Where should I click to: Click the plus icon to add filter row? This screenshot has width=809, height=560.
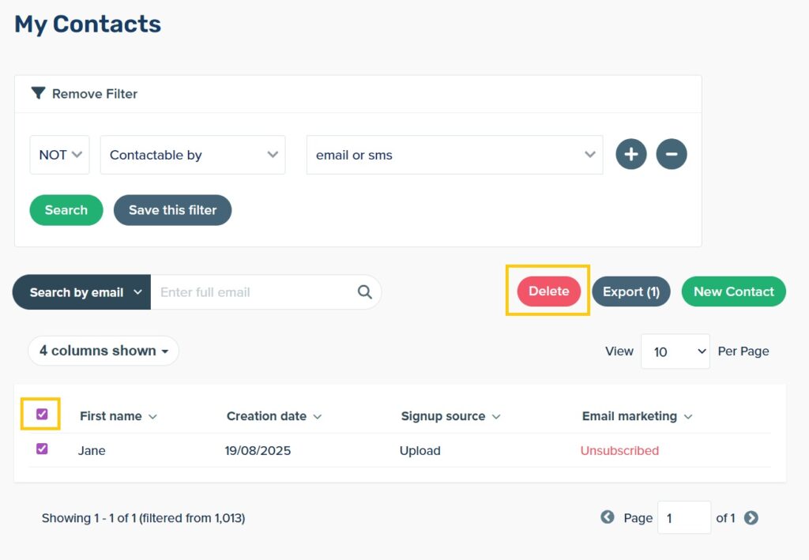pos(631,154)
